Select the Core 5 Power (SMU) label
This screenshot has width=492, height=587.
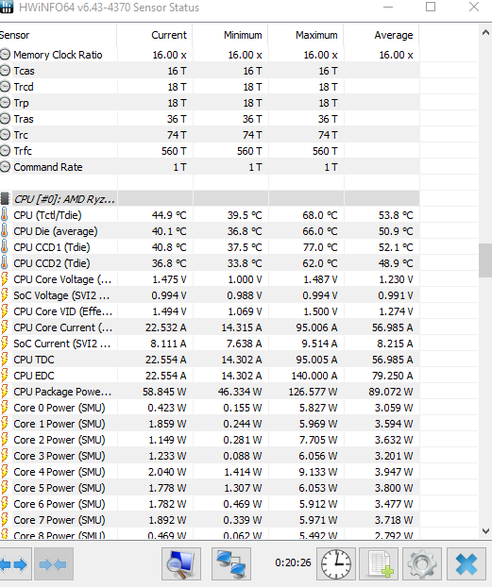(x=59, y=488)
